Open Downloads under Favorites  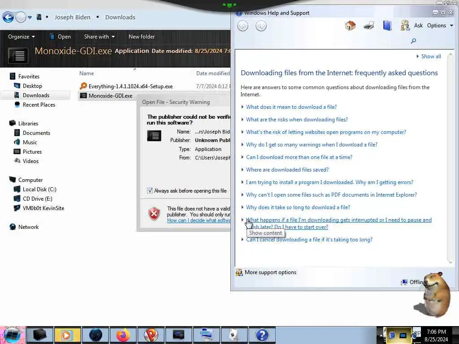[36, 95]
